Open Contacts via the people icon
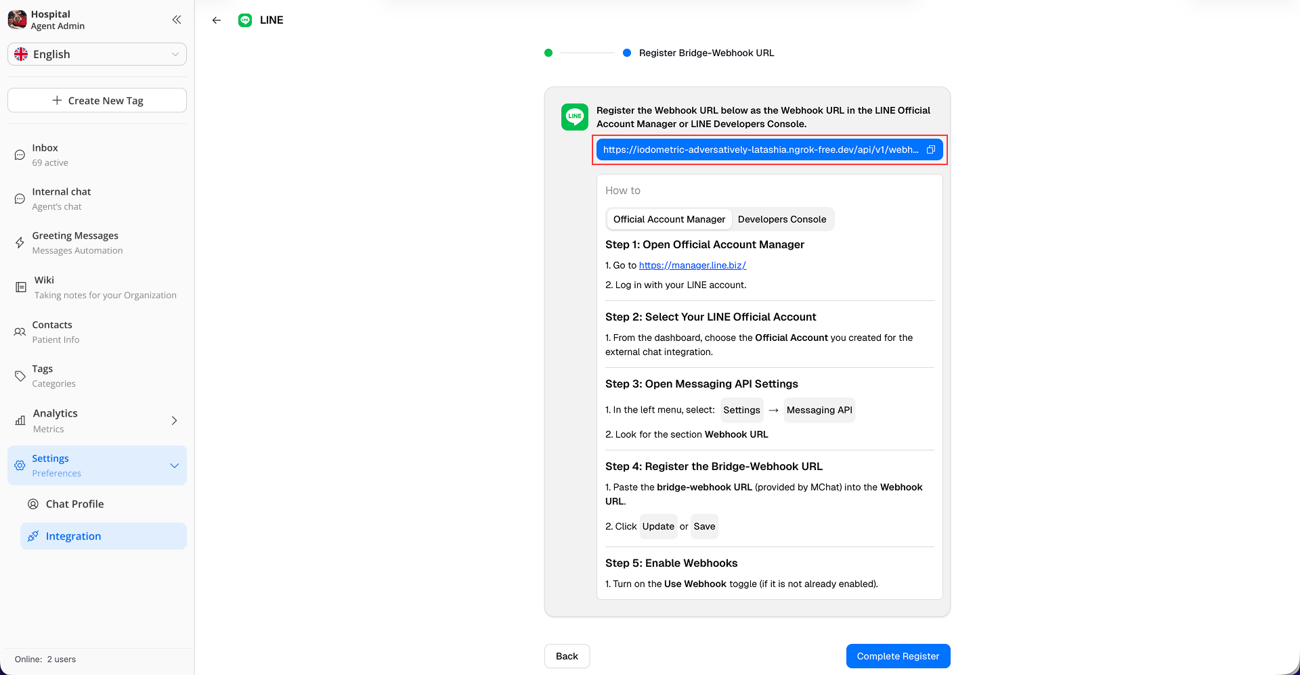Viewport: 1300px width, 675px height. (x=19, y=331)
